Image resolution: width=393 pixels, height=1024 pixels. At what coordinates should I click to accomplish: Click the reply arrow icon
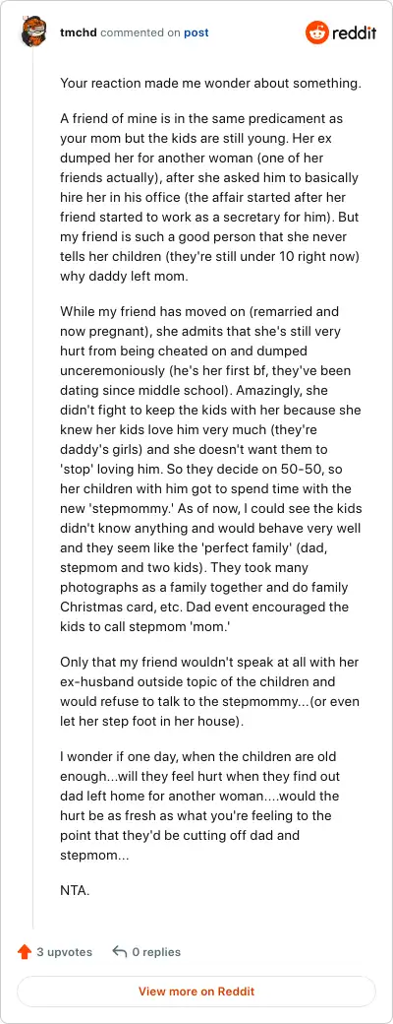119,951
